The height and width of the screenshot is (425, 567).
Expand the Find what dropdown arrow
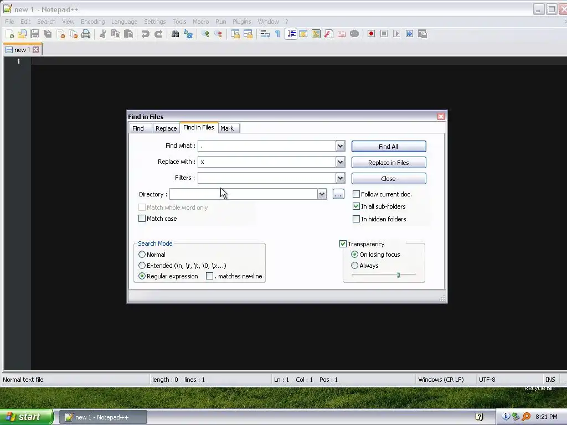(x=340, y=146)
